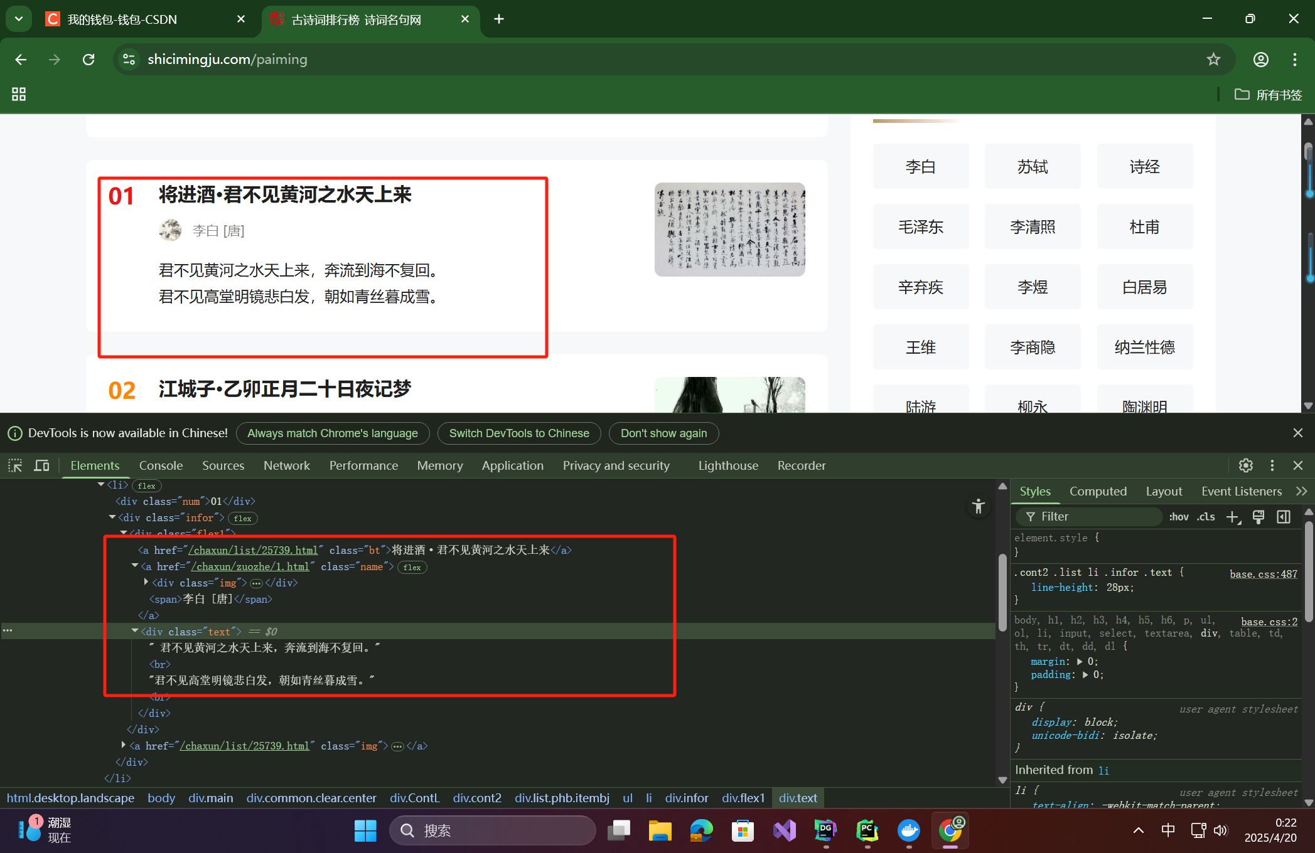Toggle the :hov element state panel

(x=1178, y=517)
